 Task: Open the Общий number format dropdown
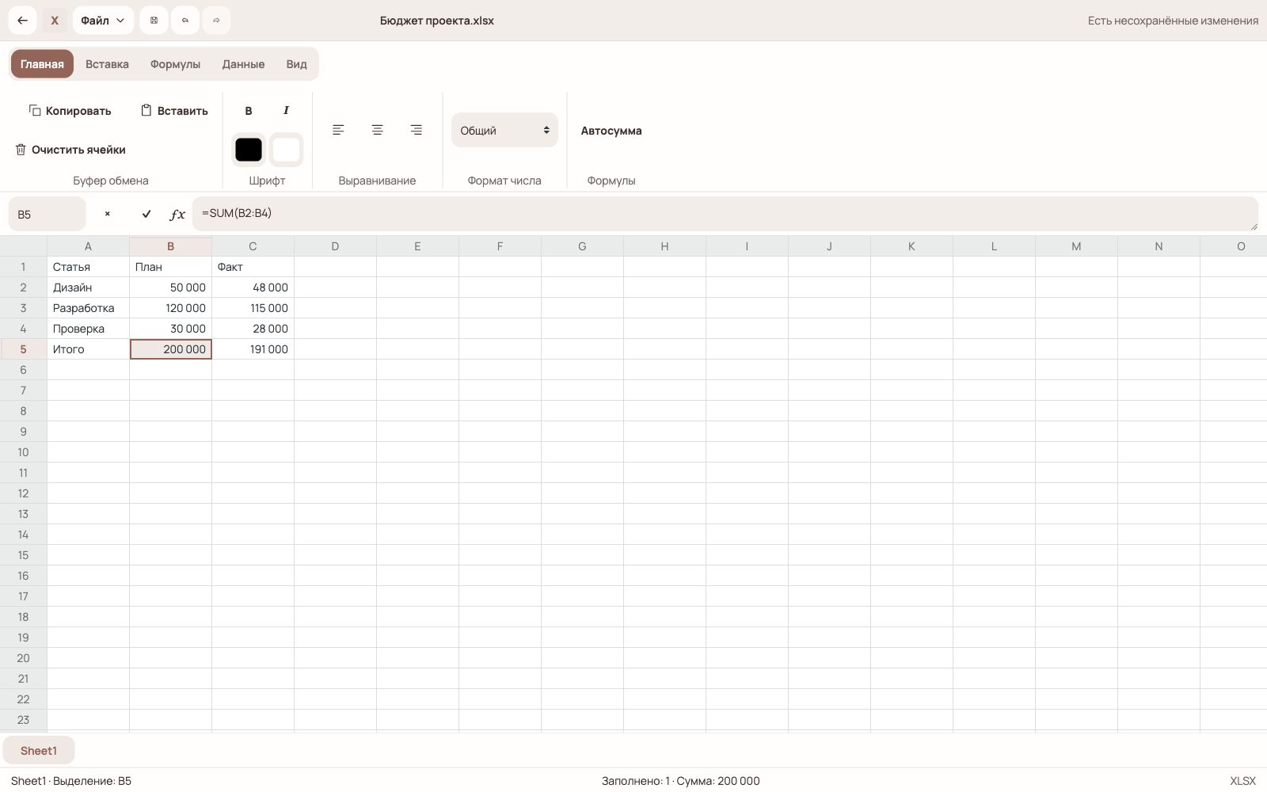[x=504, y=130]
